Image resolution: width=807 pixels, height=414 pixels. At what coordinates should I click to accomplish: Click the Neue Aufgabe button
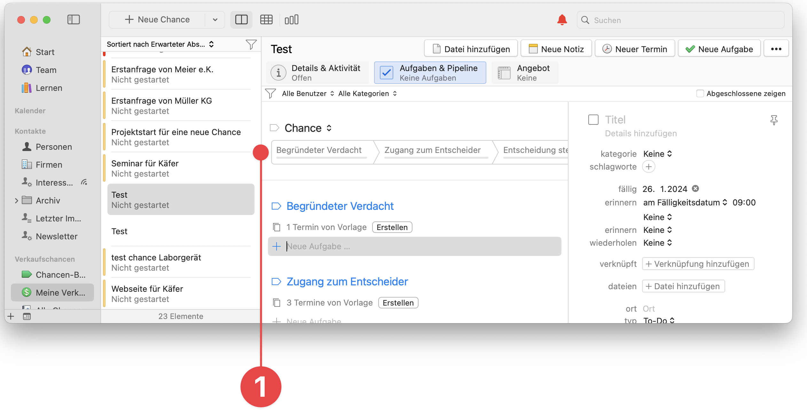pyautogui.click(x=719, y=49)
